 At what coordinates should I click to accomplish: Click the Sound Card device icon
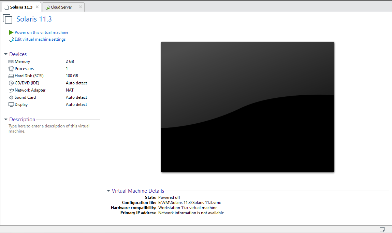click(x=11, y=97)
